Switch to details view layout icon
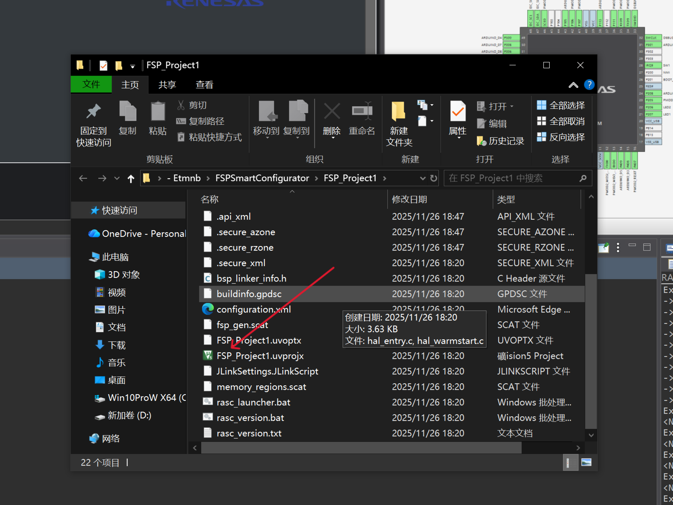Image resolution: width=673 pixels, height=505 pixels. coord(570,462)
